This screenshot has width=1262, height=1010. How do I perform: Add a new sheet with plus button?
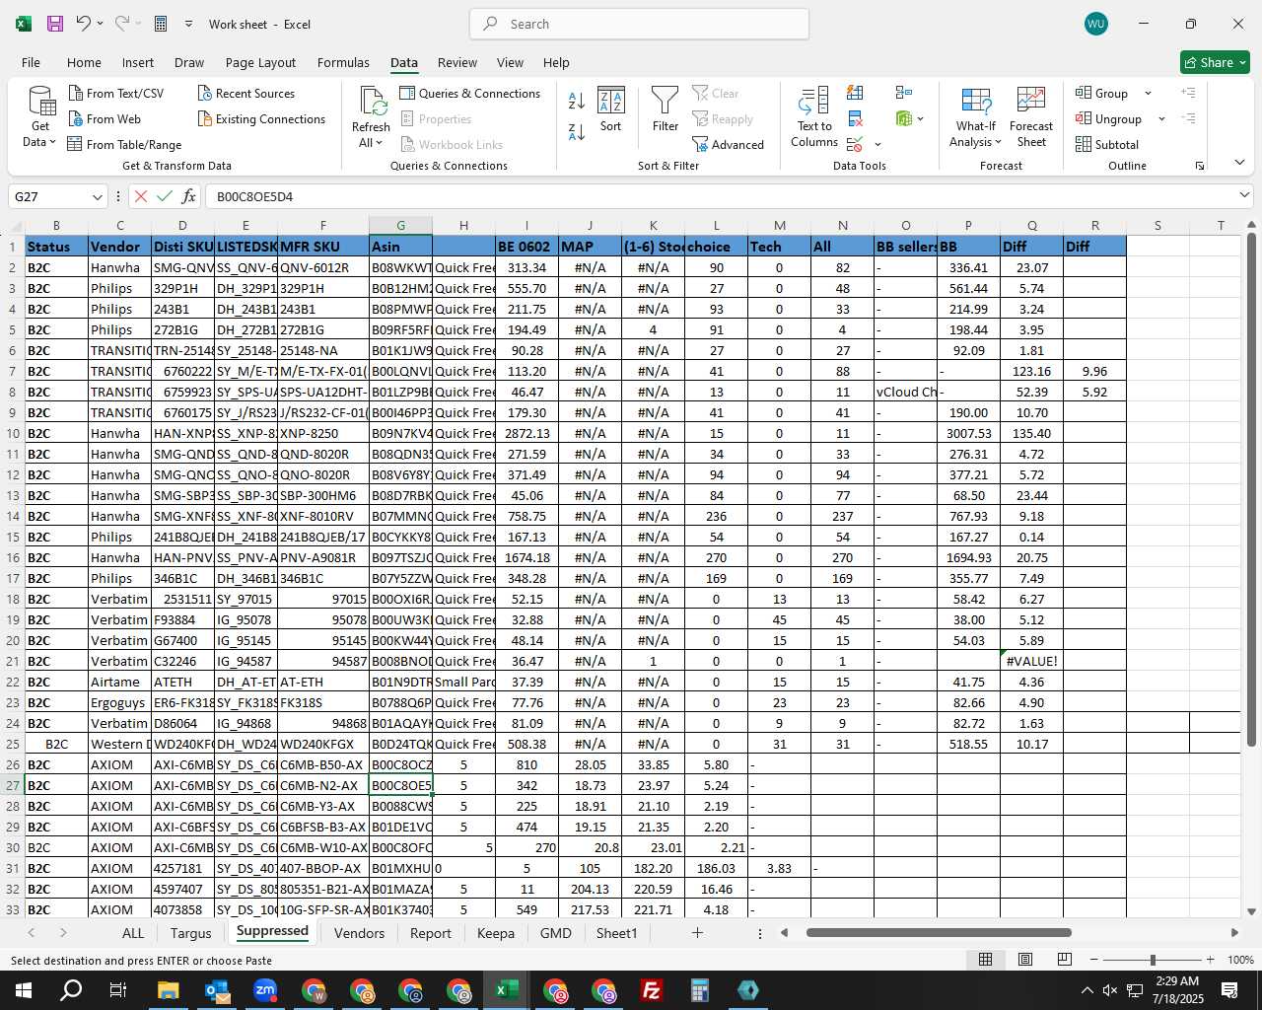(x=697, y=932)
